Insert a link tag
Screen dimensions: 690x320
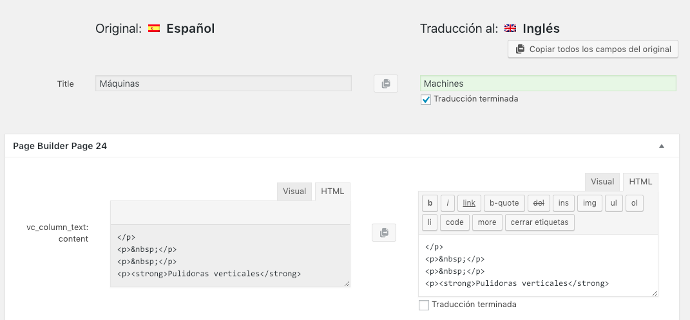(x=469, y=203)
